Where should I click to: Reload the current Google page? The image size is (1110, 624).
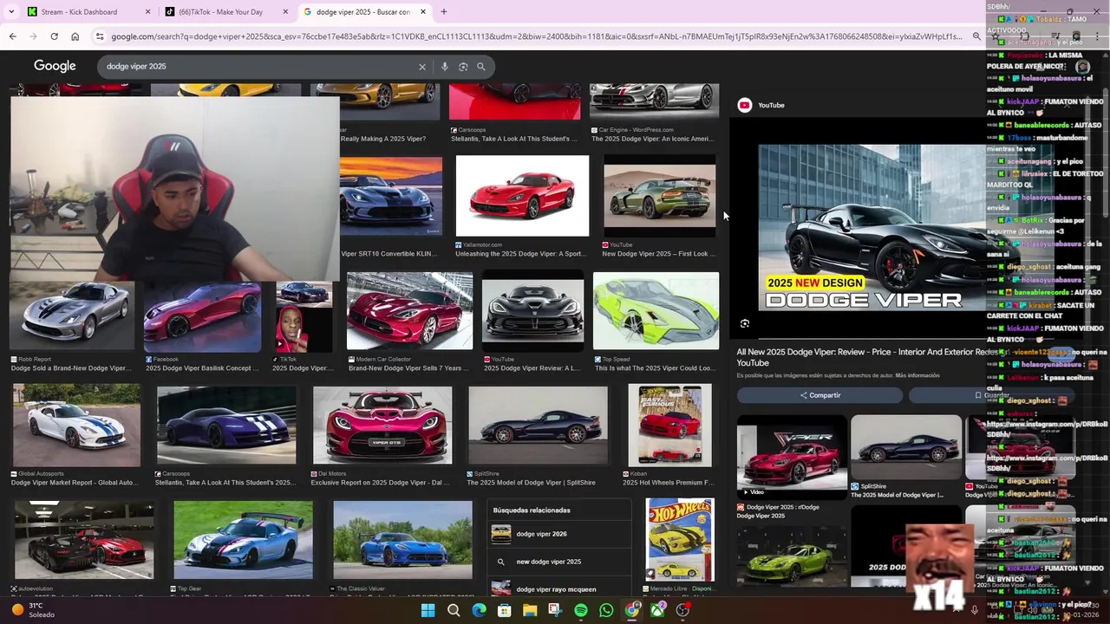tap(54, 36)
